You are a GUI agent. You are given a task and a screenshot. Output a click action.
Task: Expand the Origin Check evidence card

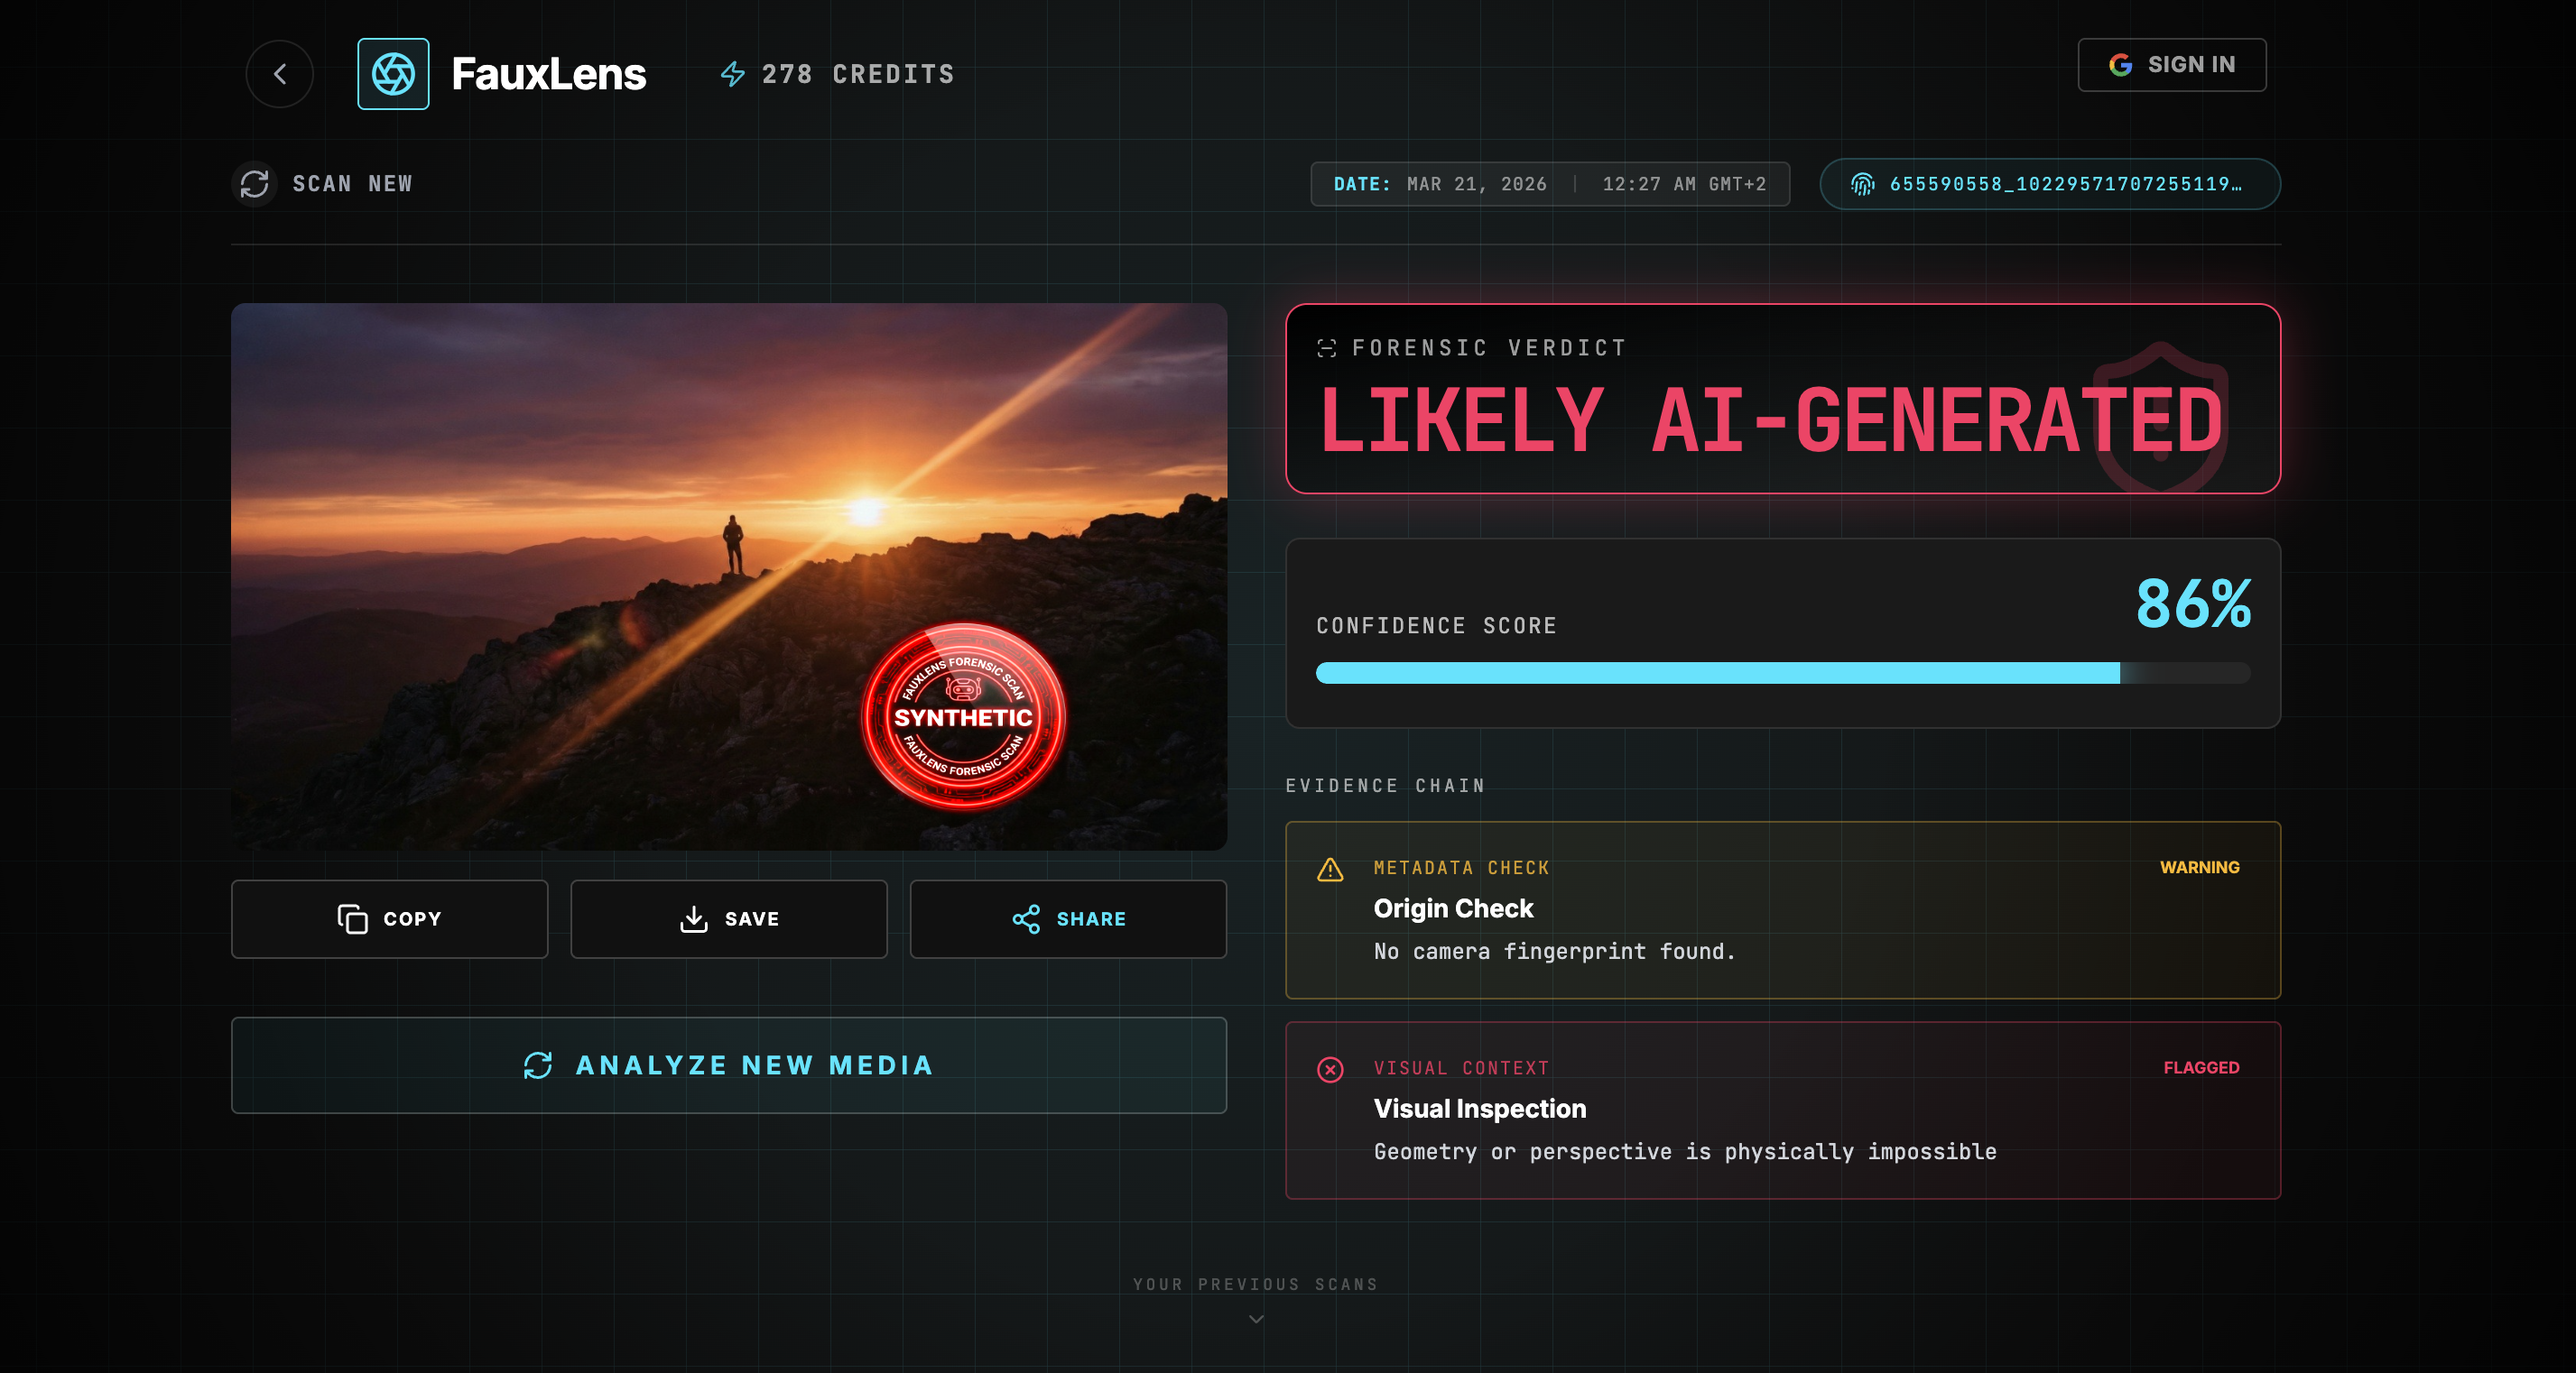[x=1782, y=909]
